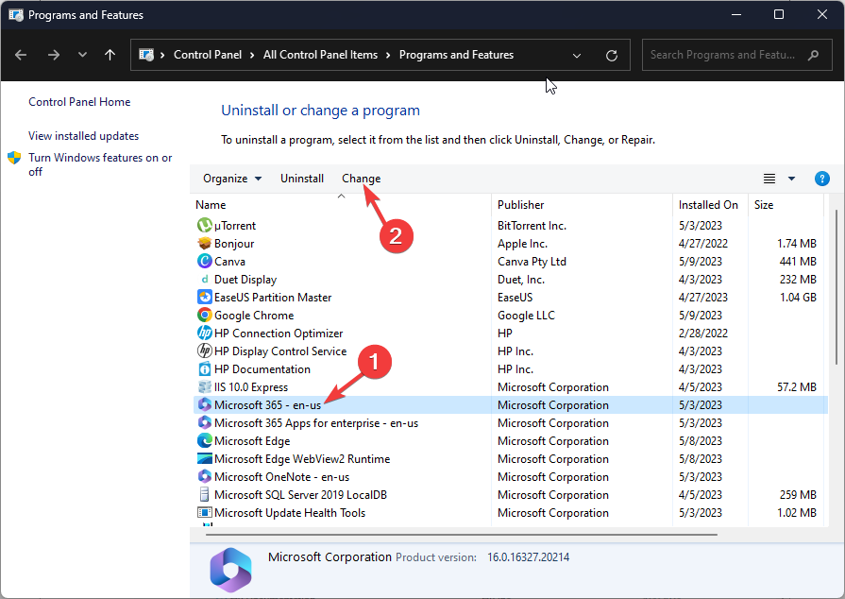Click Programs and Features breadcrumb
Screen dimensions: 845x599
pos(456,55)
